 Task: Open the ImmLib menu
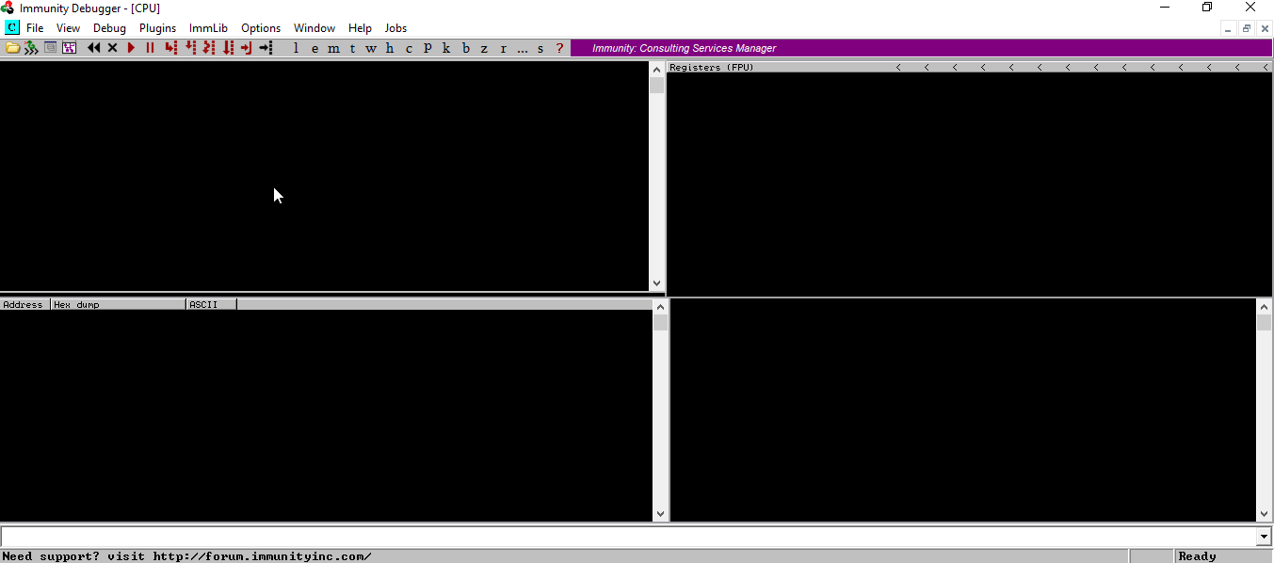coord(208,27)
